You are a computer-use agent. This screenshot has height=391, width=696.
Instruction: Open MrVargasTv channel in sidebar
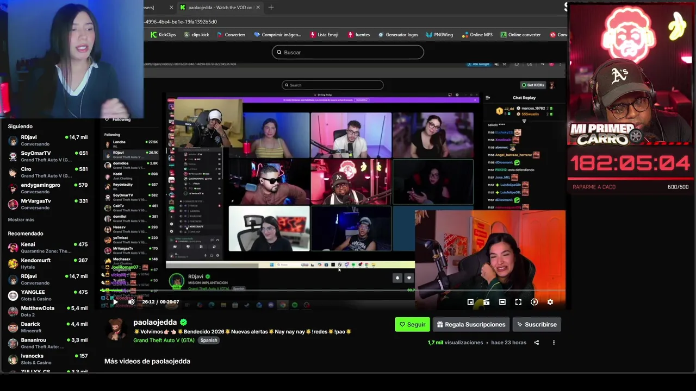click(x=48, y=204)
